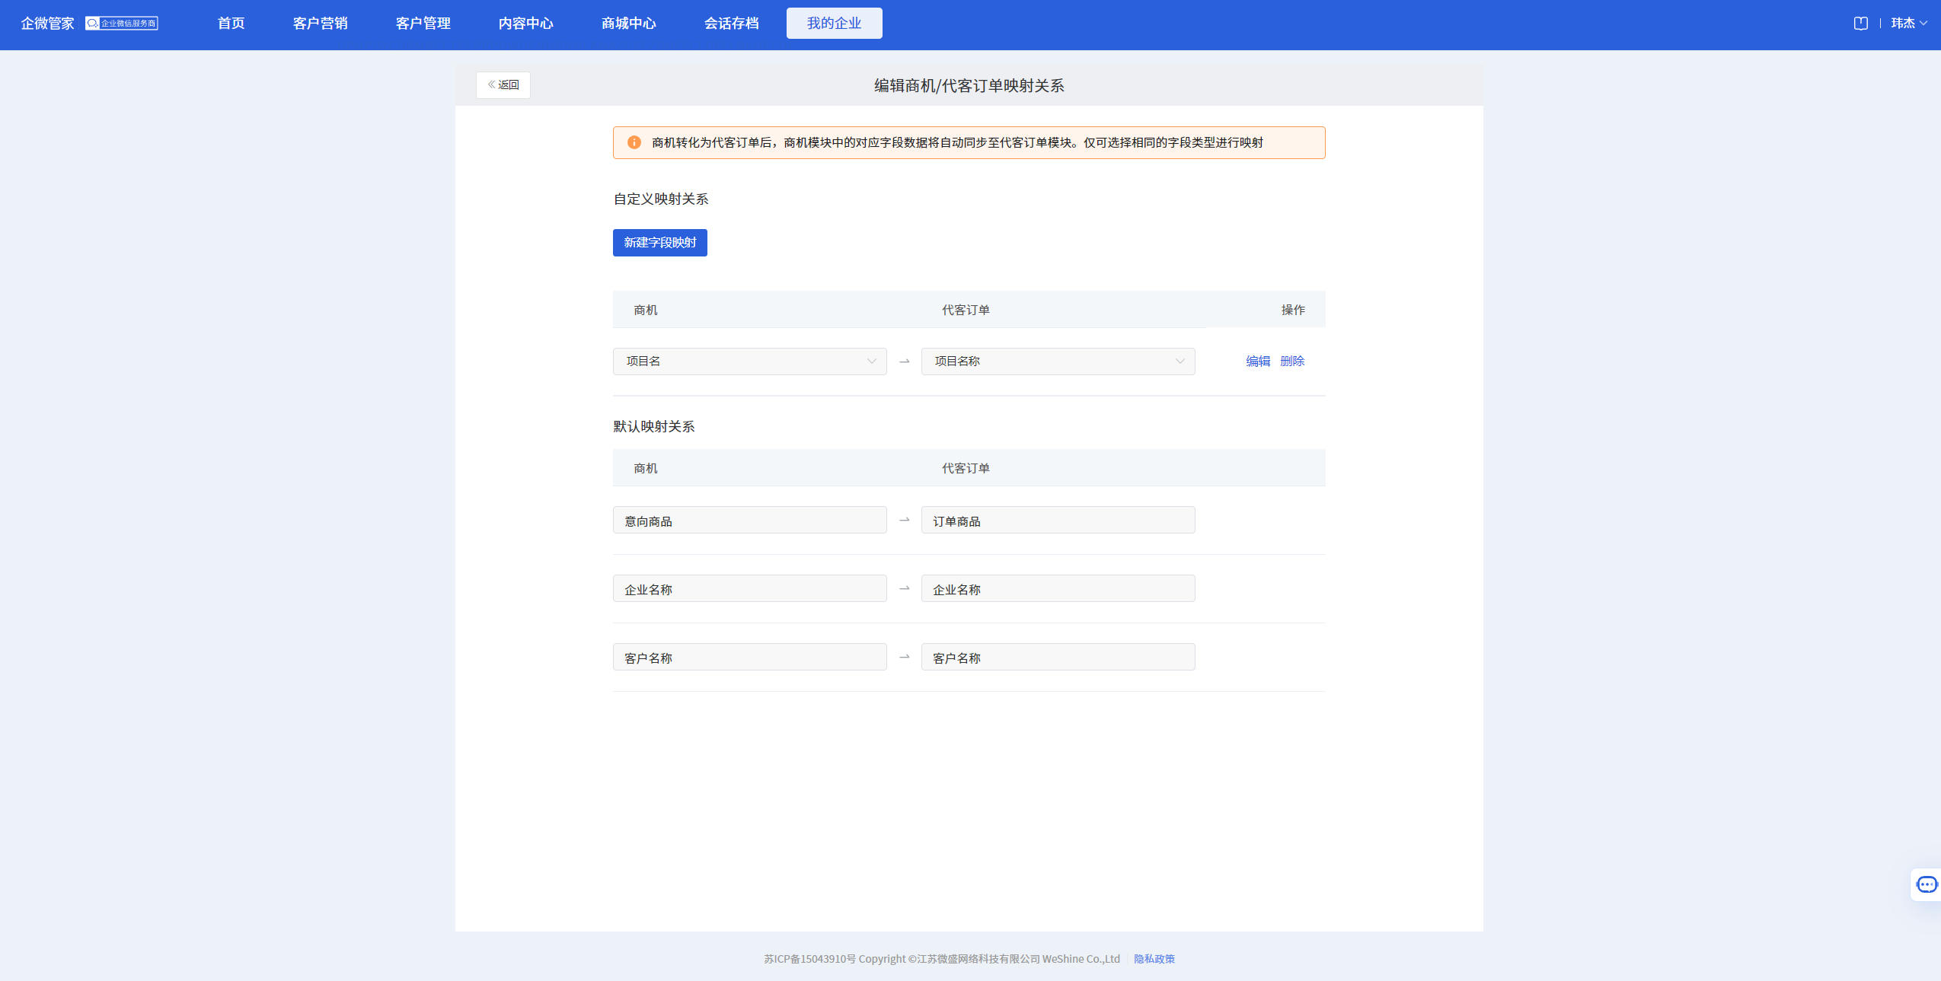Go to 首页 tab
1941x981 pixels.
click(231, 24)
